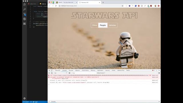Screen dimensions: 183x103
Task: Open console settings gear
Action: 159,73
